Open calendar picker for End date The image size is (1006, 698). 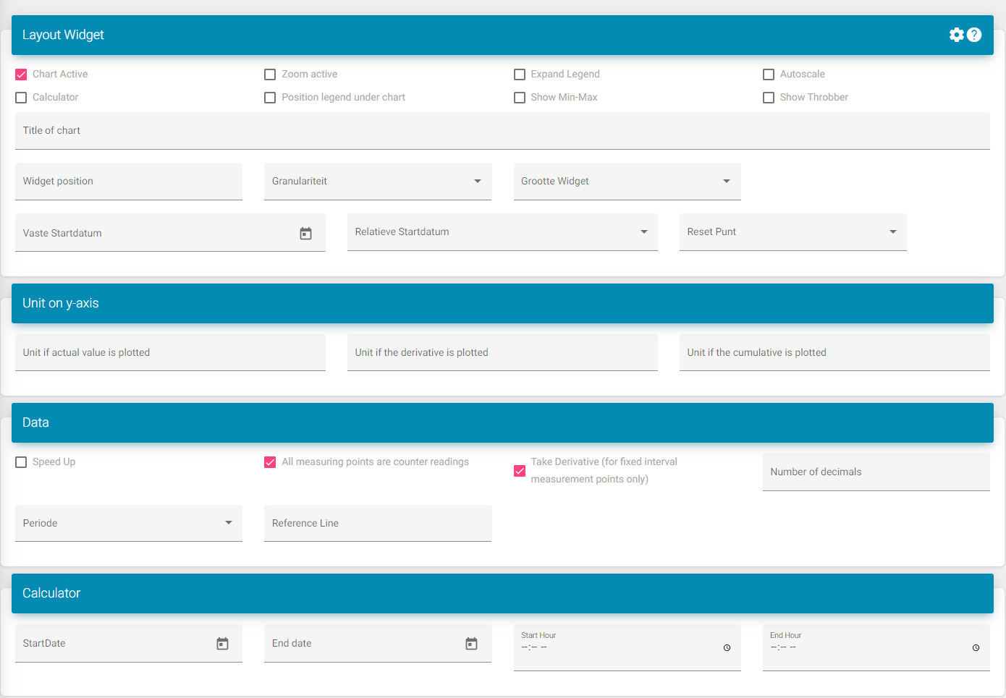[471, 644]
